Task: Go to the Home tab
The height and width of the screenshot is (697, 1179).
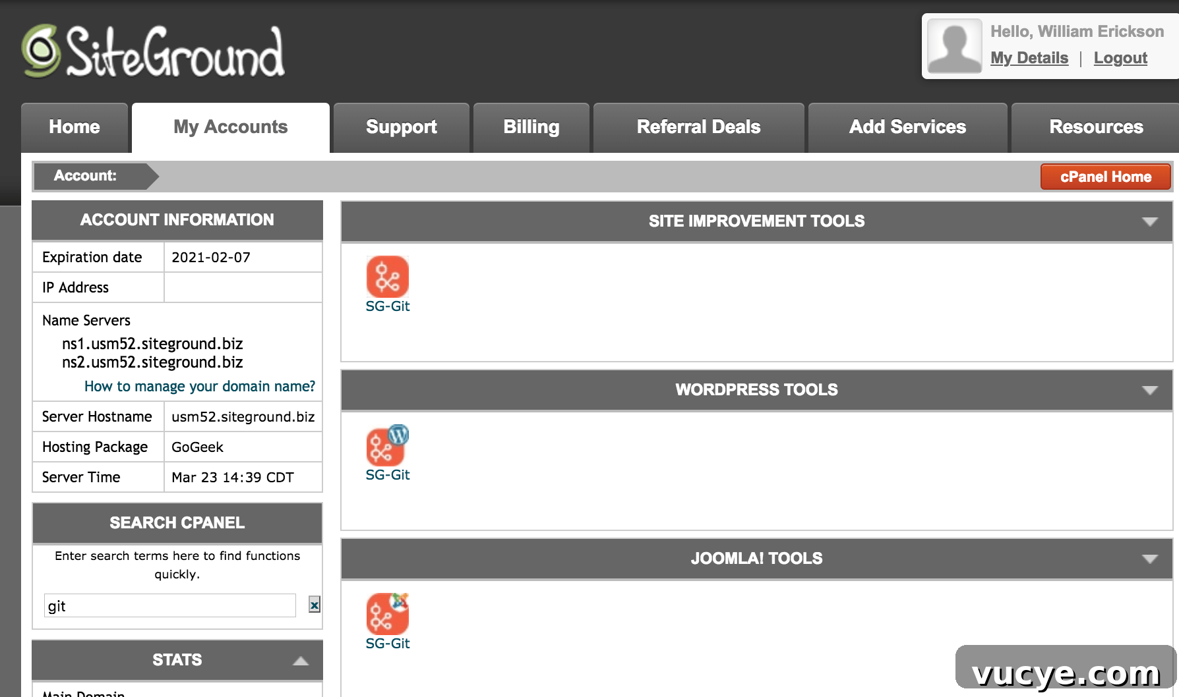Action: click(75, 127)
